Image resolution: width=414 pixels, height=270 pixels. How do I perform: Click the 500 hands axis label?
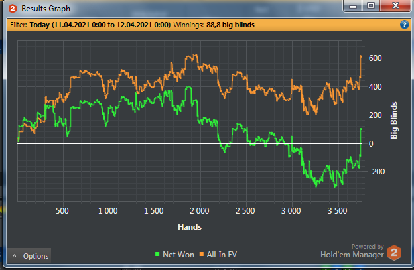pyautogui.click(x=62, y=211)
